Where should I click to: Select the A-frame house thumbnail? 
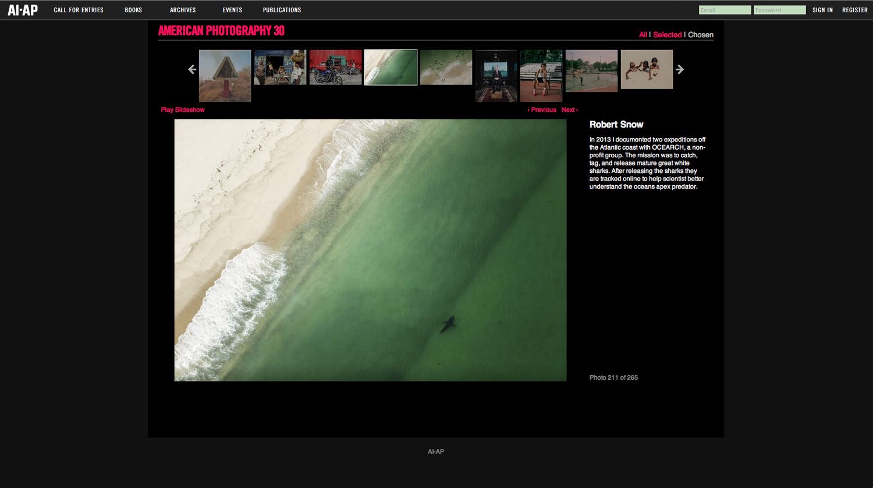pos(225,76)
